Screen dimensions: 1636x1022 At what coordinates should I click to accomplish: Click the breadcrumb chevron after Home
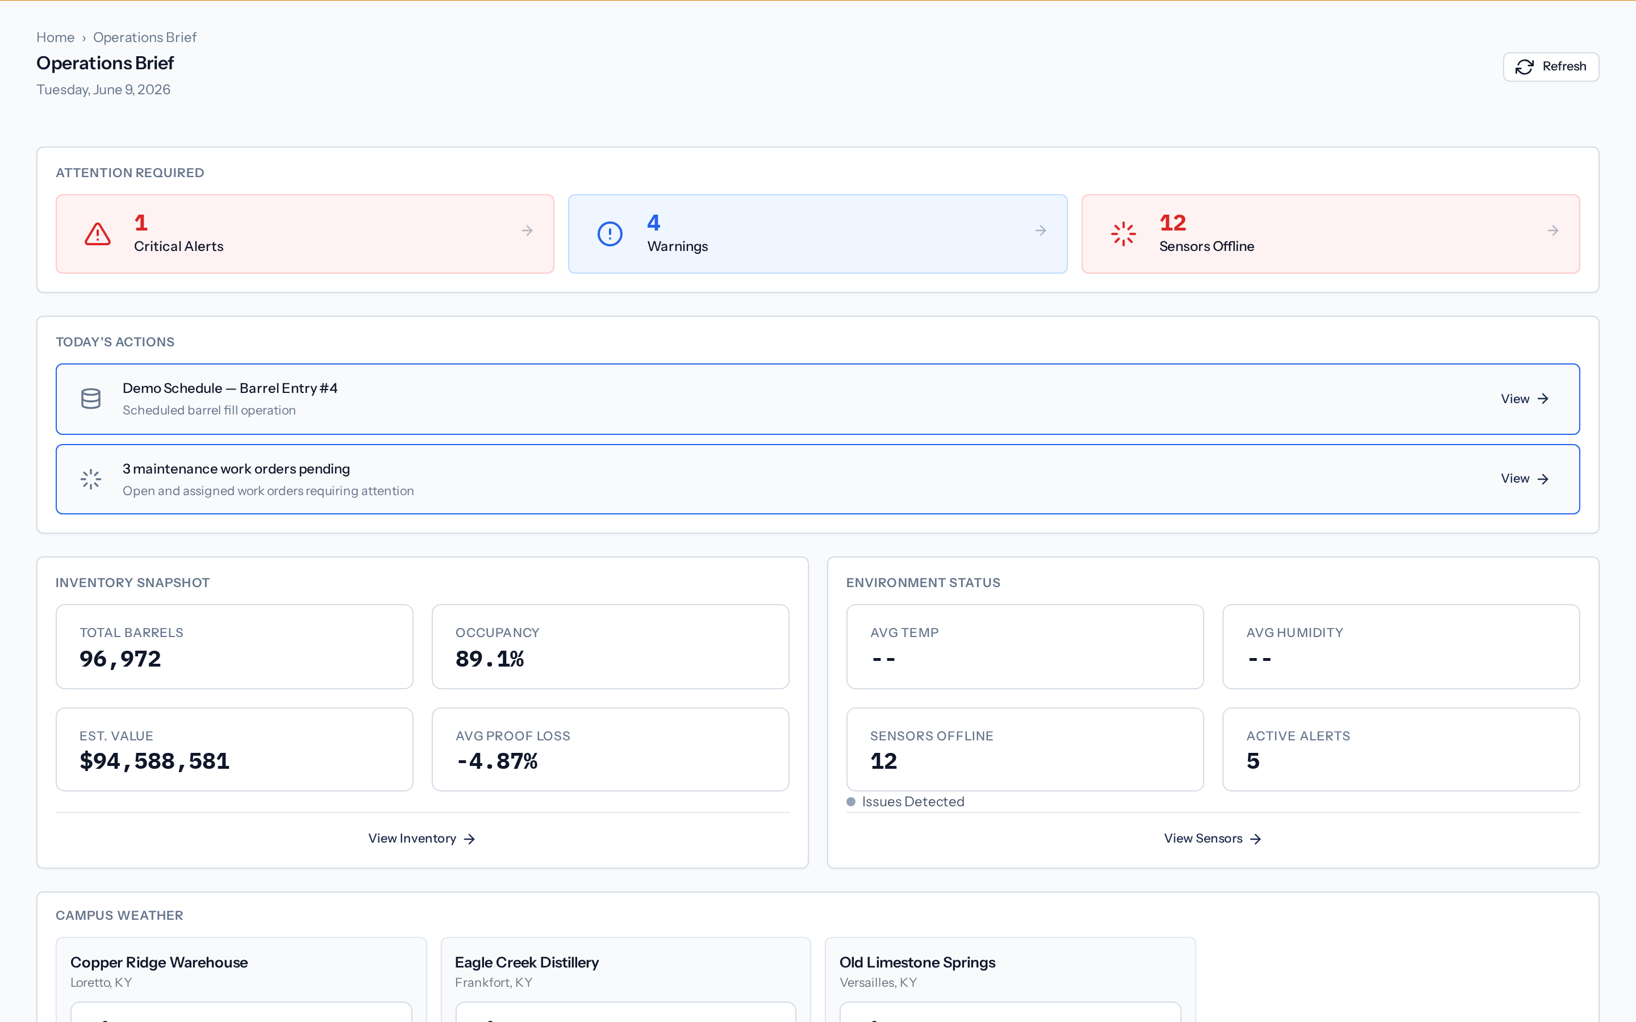84,39
